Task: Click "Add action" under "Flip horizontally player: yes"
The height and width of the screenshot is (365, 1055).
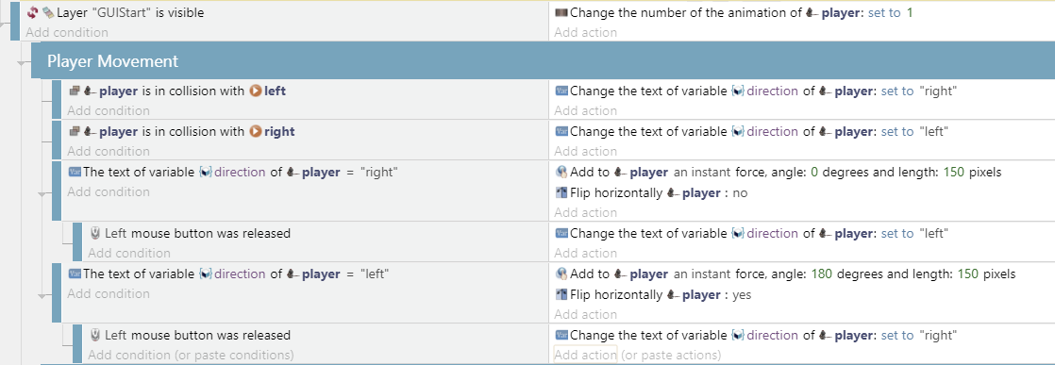Action: click(585, 314)
